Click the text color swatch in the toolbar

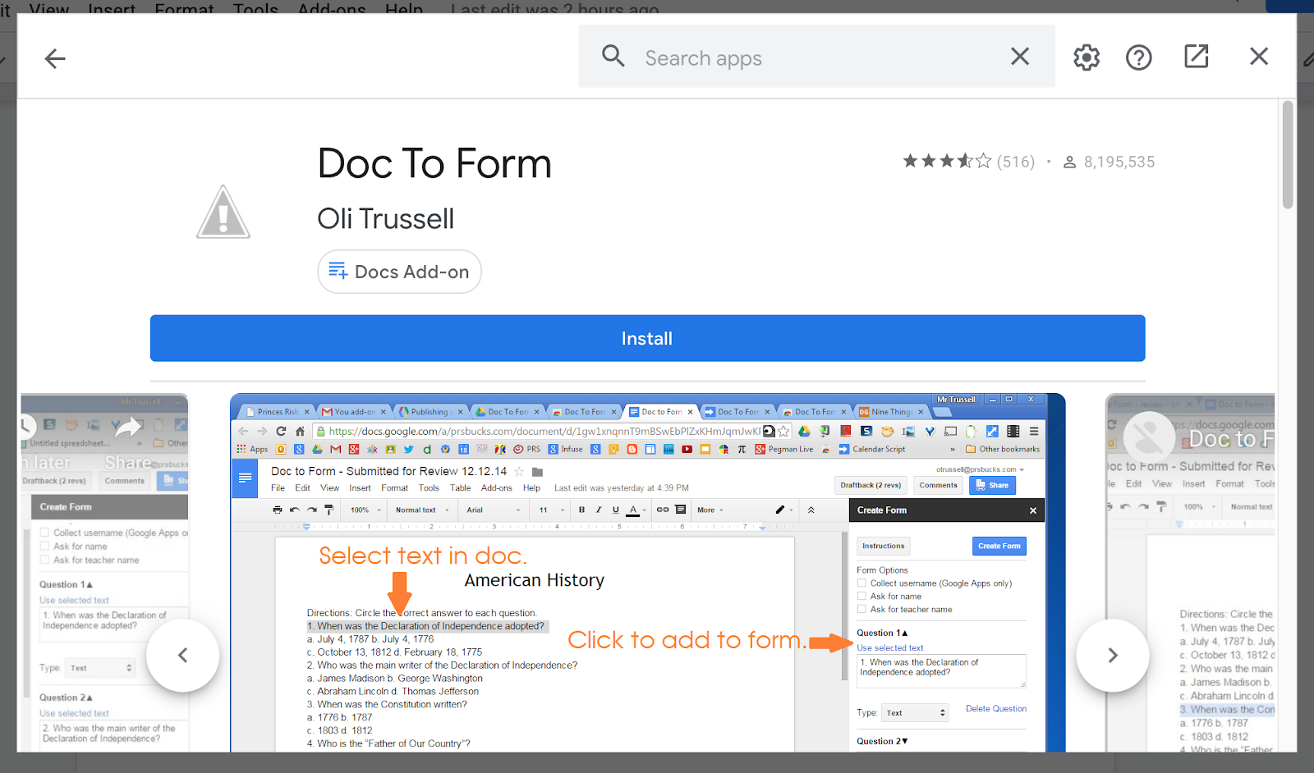coord(633,510)
